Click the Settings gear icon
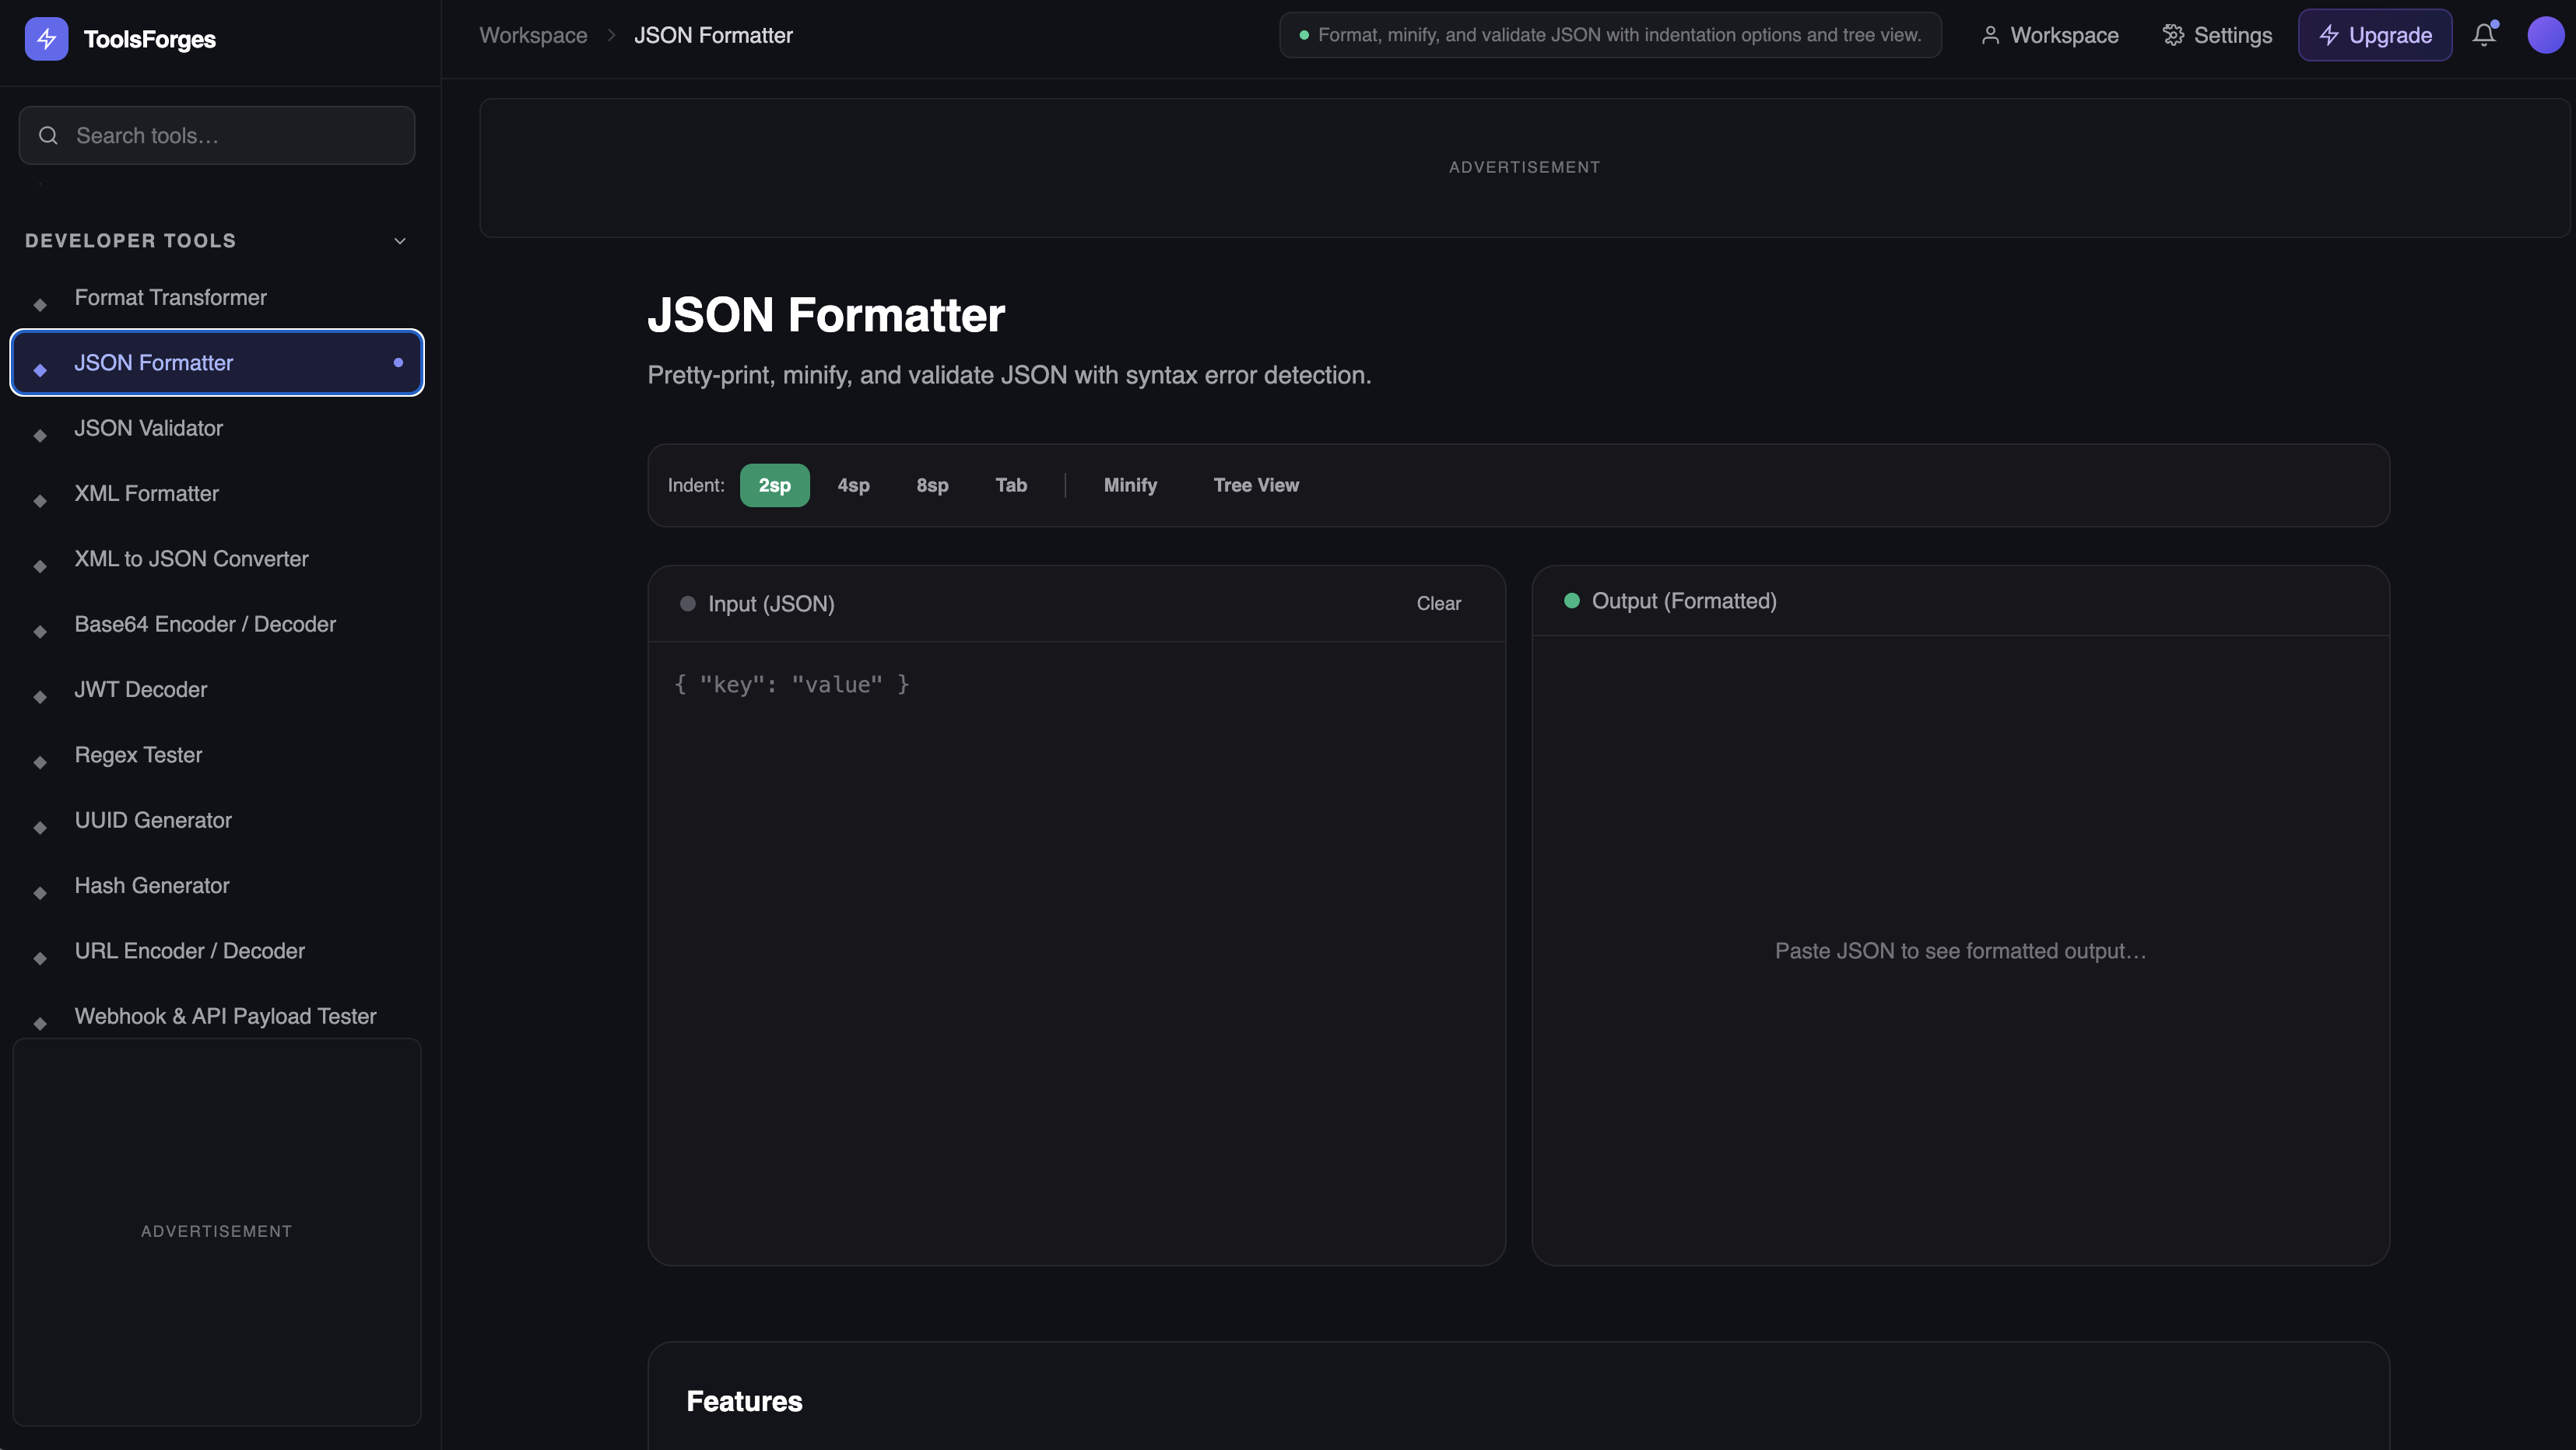 2173,35
